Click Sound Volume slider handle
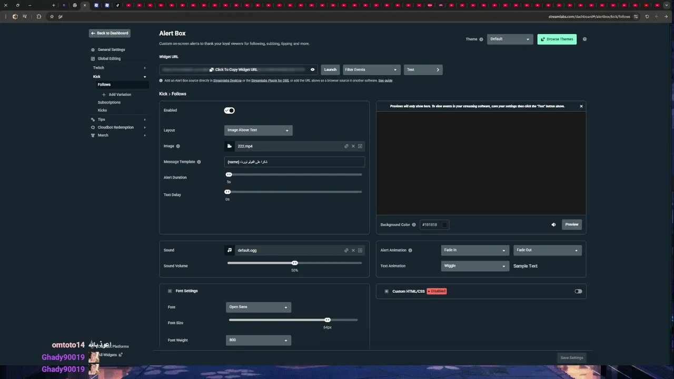674x379 pixels. click(295, 263)
